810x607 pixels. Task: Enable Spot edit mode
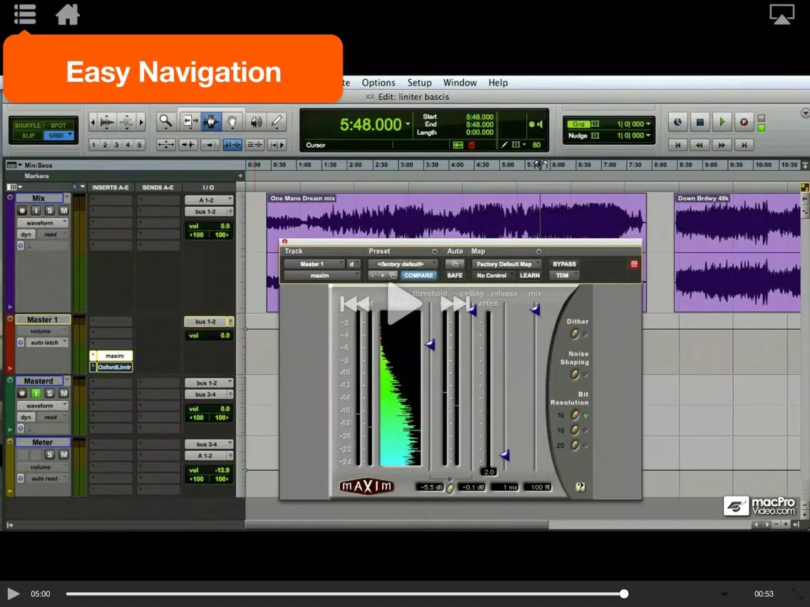(x=58, y=125)
